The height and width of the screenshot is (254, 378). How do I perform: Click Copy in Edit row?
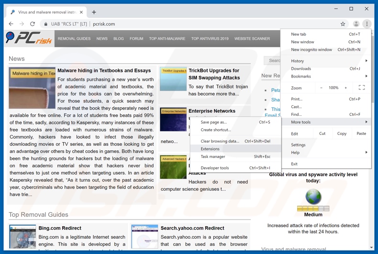tap(342, 133)
